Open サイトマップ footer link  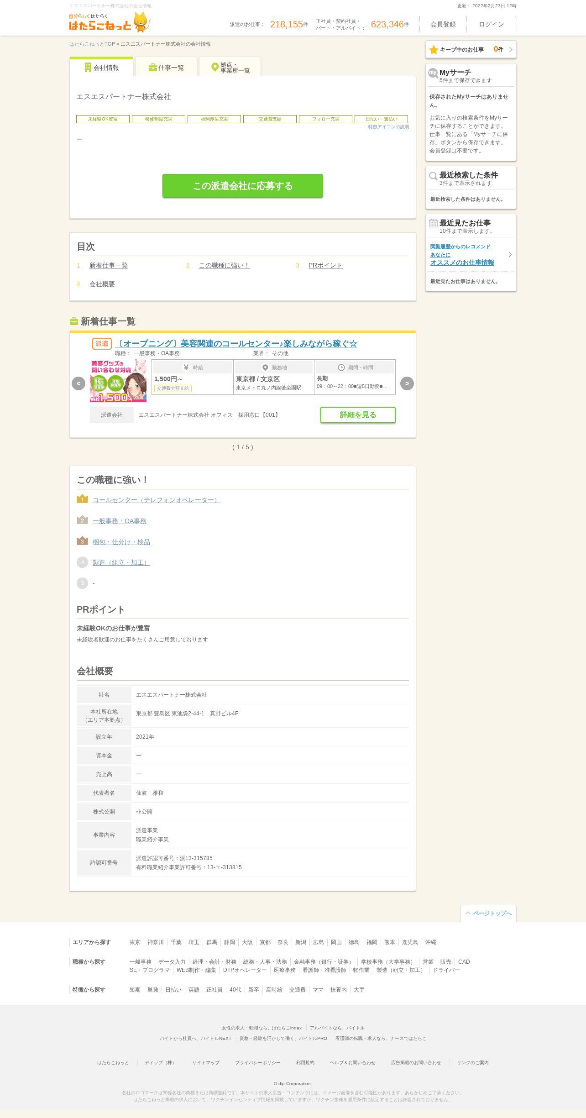pos(206,1063)
